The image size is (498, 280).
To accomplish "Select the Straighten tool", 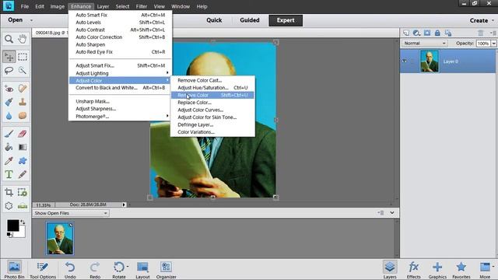I will (x=23, y=206).
